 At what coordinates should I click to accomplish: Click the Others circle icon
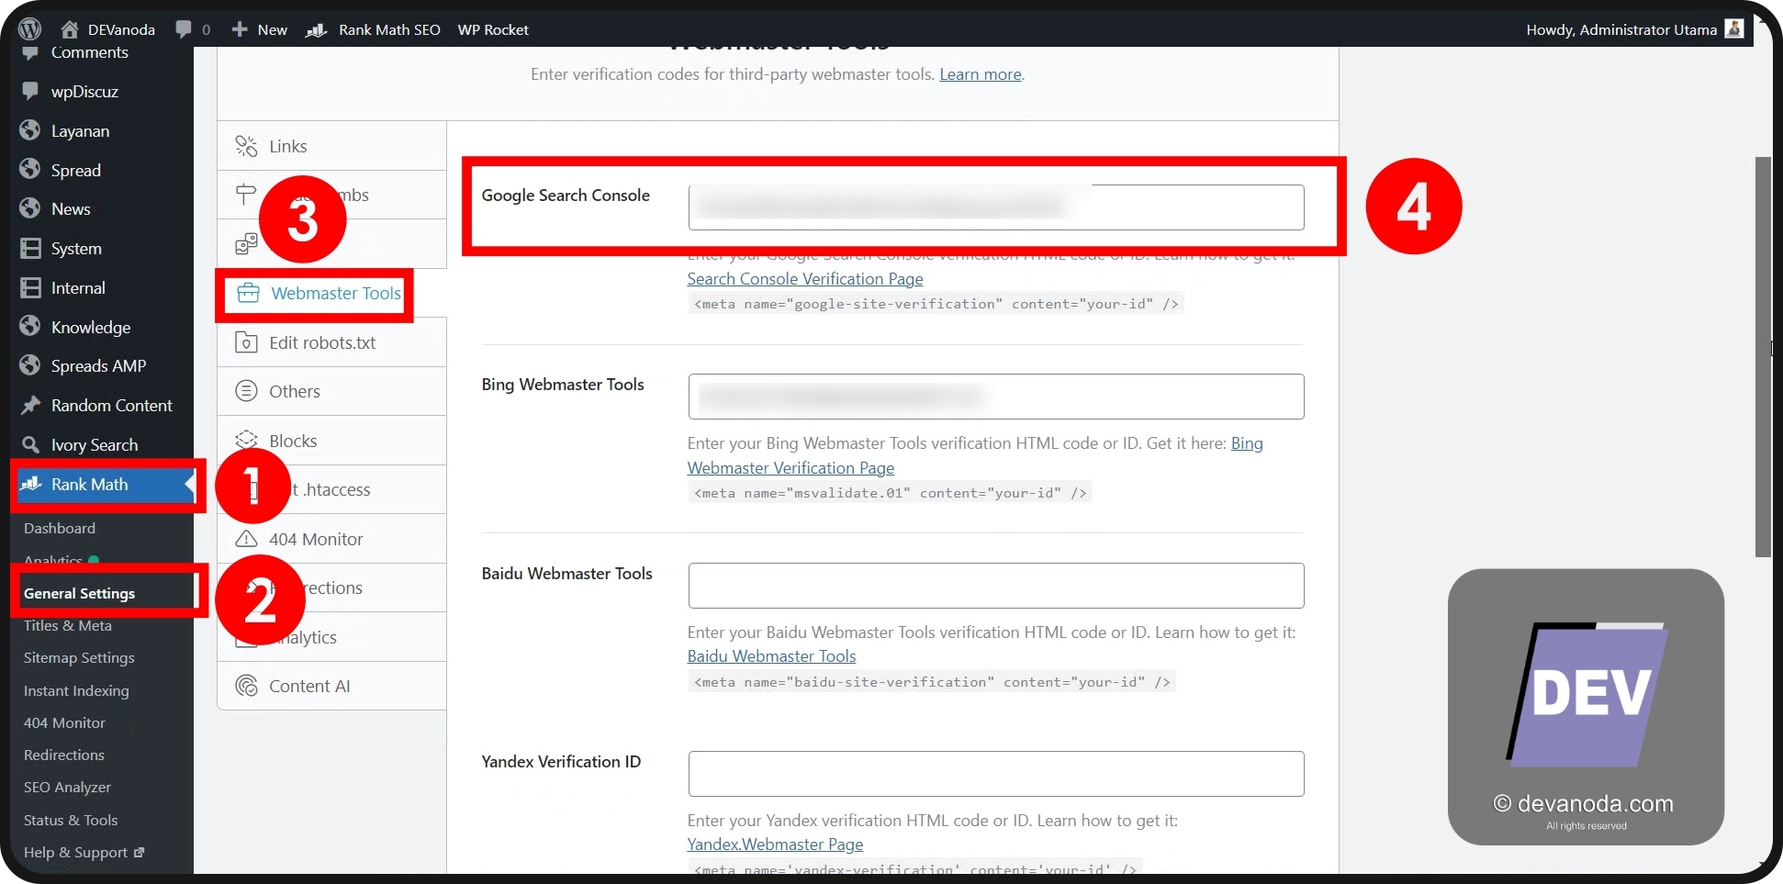[x=246, y=391]
